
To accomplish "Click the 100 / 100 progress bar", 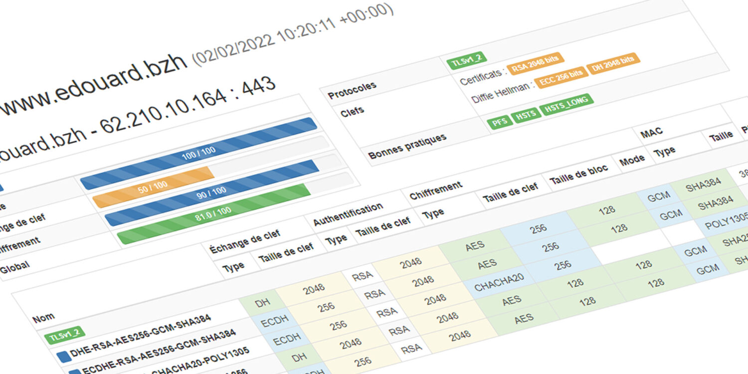I will pos(198,153).
